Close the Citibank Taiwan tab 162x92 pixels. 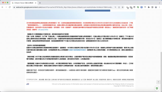(x=36, y=3)
